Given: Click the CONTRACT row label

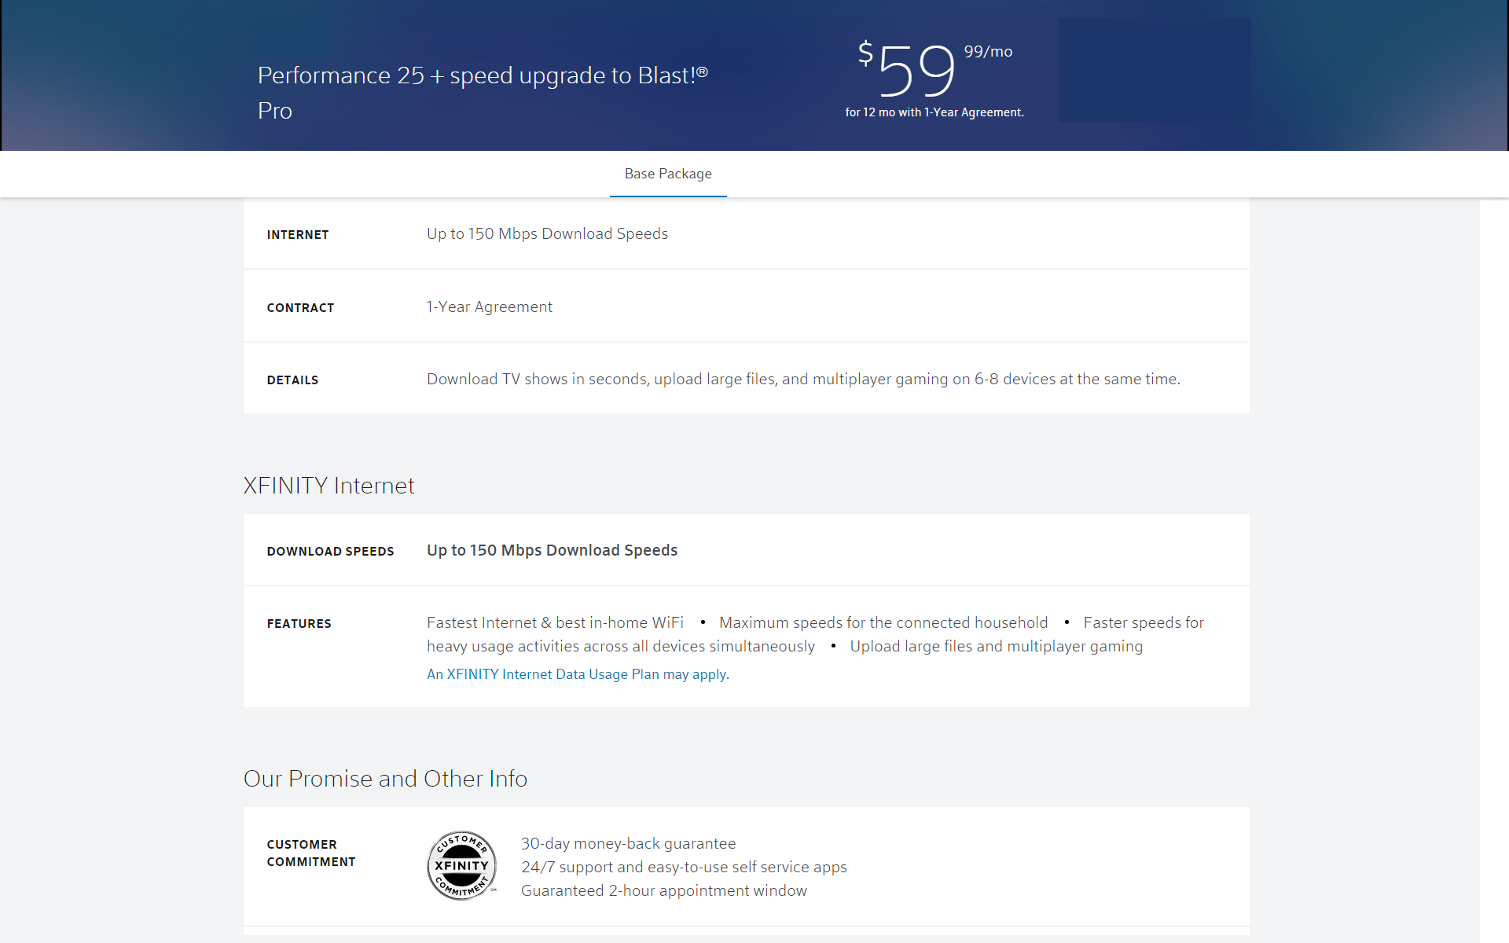Looking at the screenshot, I should pos(300,308).
